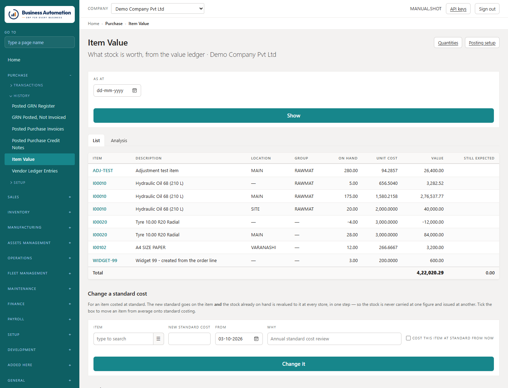Open the Company dropdown

coord(158,9)
